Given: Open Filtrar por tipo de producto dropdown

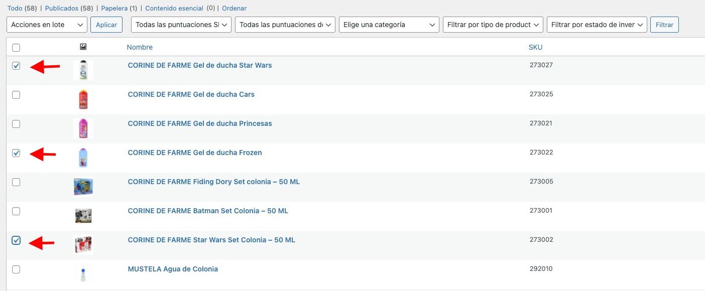Looking at the screenshot, I should tap(493, 25).
